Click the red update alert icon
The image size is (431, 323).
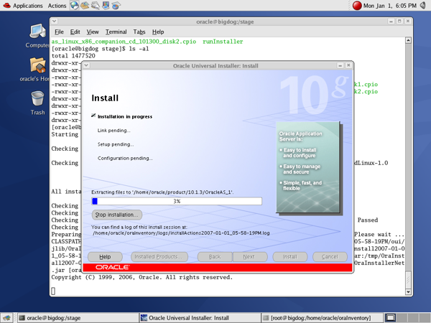point(357,6)
